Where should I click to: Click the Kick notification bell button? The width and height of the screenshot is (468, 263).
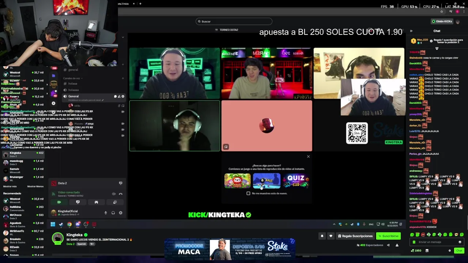click(322, 236)
